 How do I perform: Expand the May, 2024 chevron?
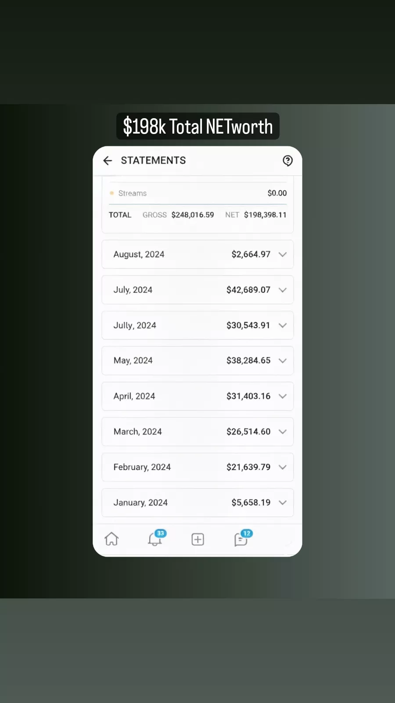283,361
